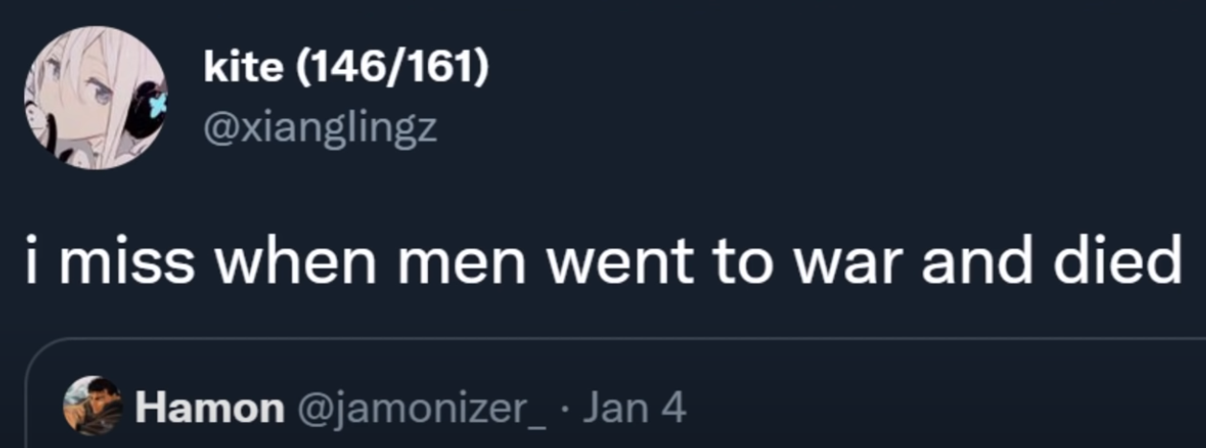Viewport: 1206px width, 448px height.
Task: Click empty space right of Jan 4 in quote
Action: [940, 409]
